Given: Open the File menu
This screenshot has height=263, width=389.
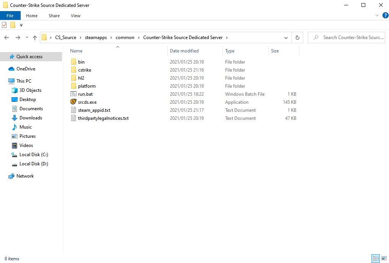Looking at the screenshot, I should 10,16.
